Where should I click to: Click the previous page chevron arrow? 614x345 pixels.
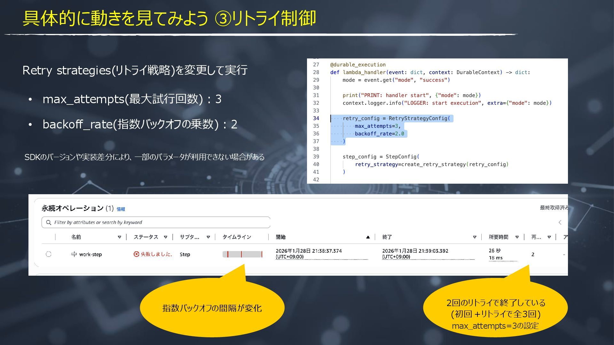pyautogui.click(x=560, y=222)
